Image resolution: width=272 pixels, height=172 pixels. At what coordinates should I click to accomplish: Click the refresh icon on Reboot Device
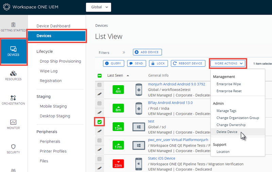tap(175, 63)
